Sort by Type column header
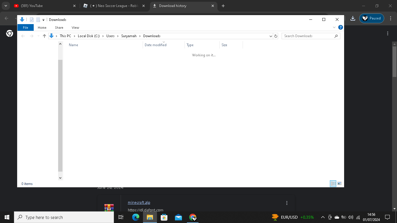Viewport: 397px width, 223px height. 190,45
